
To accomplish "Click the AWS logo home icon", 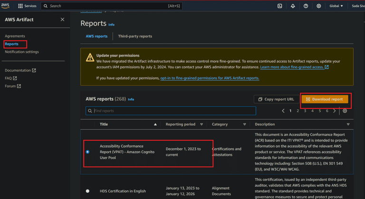I will [5, 6].
